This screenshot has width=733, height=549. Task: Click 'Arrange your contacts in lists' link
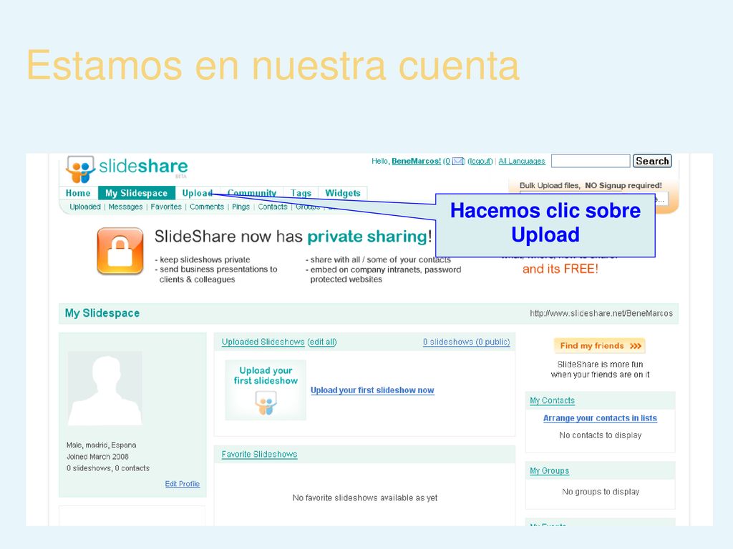pos(601,418)
